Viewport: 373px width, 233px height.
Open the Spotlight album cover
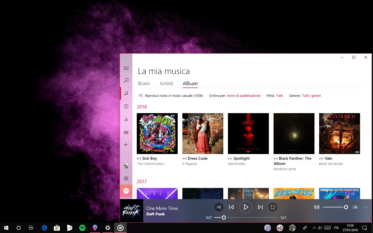coord(248,134)
